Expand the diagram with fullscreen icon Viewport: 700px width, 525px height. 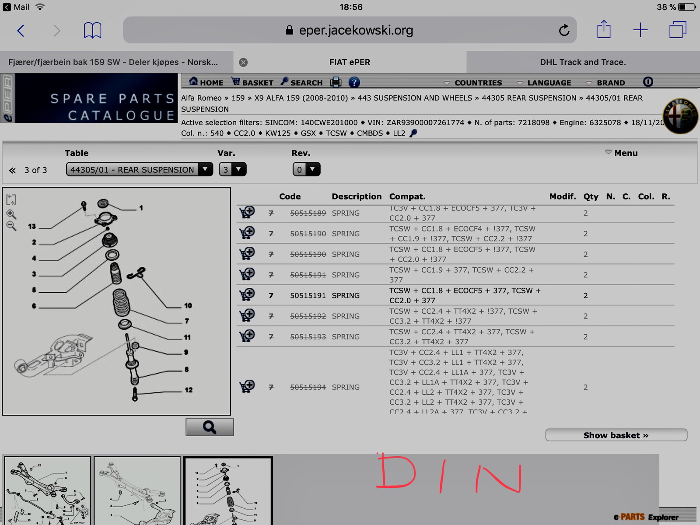pyautogui.click(x=11, y=199)
